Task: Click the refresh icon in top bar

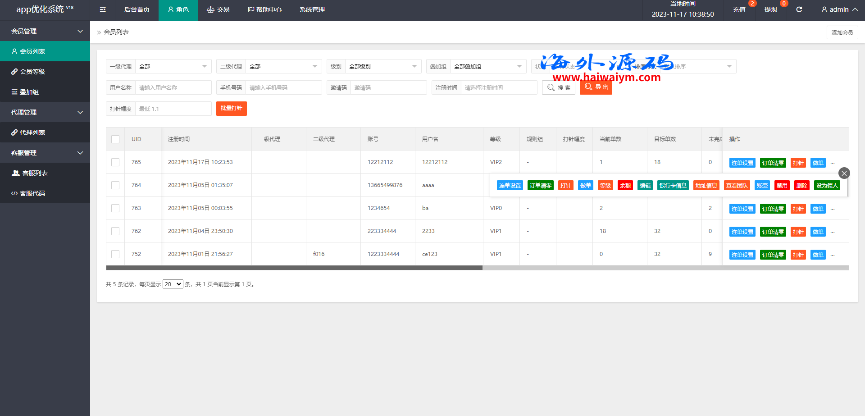Action: pyautogui.click(x=799, y=9)
